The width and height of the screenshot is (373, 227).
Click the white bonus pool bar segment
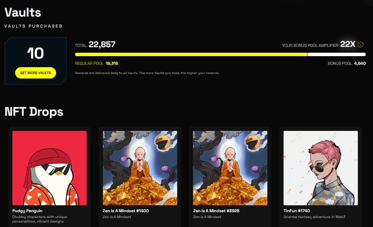(x=337, y=54)
